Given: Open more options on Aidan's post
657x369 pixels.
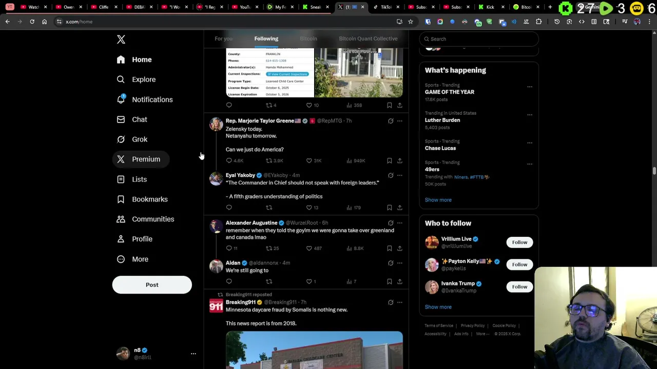Looking at the screenshot, I should click(400, 263).
